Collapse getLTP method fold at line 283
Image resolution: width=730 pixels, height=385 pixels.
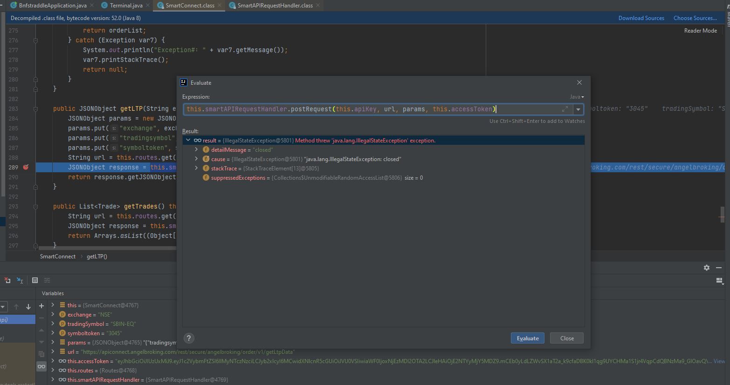click(35, 109)
